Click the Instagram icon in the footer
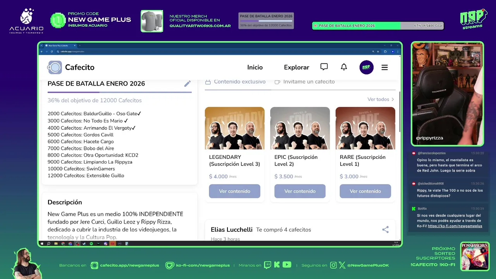Viewport: 496px width, 279px height. pyautogui.click(x=333, y=265)
